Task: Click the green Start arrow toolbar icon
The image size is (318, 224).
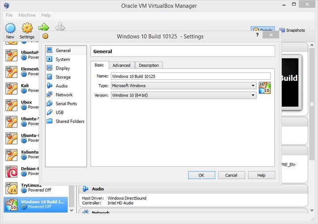Action: point(44,27)
